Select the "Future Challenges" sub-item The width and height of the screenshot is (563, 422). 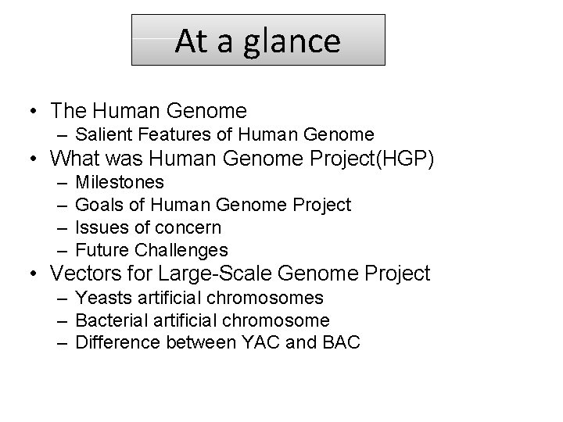pos(152,250)
